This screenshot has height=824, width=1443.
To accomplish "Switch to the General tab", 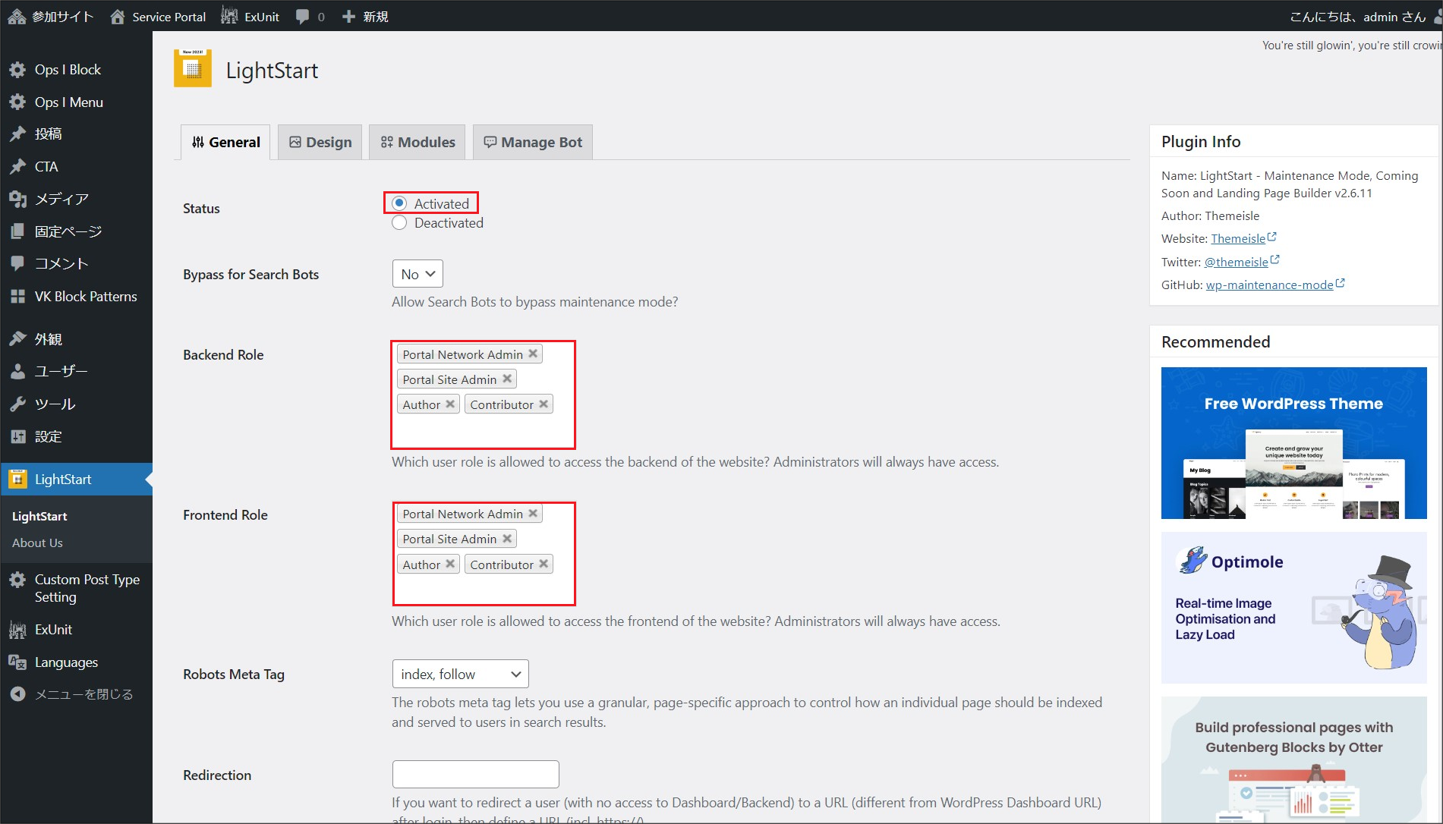I will 225,142.
